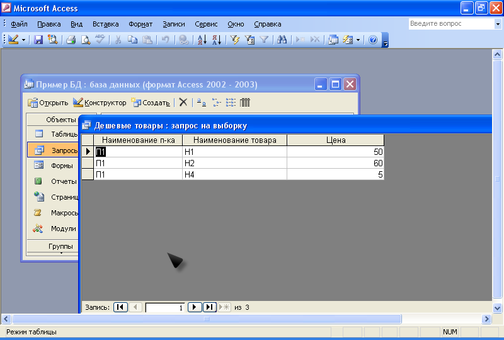Screen dimensions: 504x340
Task: Open Filter By Form icon
Action: pos(249,40)
